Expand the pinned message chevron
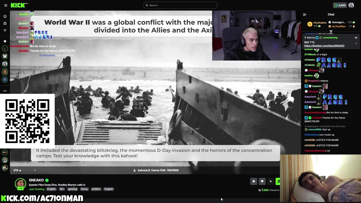Viewport: 361px width, 203px height. click(356, 43)
